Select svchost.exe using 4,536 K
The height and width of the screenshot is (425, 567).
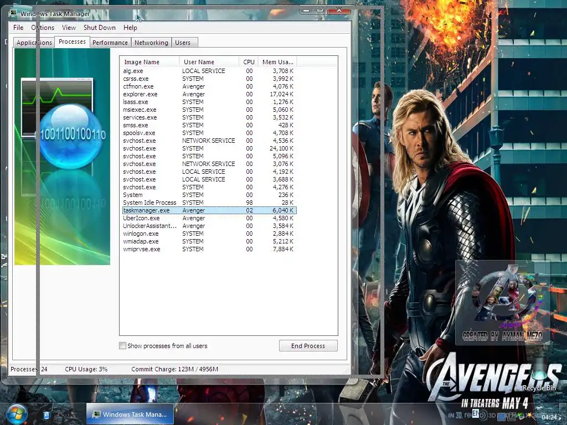click(209, 141)
